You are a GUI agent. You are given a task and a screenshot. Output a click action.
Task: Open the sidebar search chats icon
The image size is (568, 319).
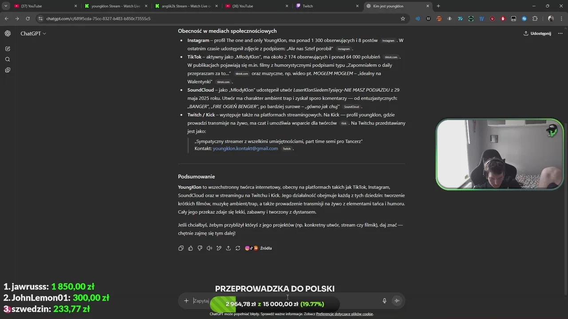point(8,59)
